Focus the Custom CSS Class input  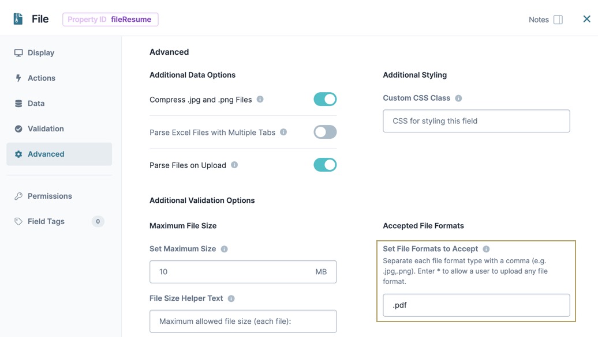pyautogui.click(x=476, y=121)
